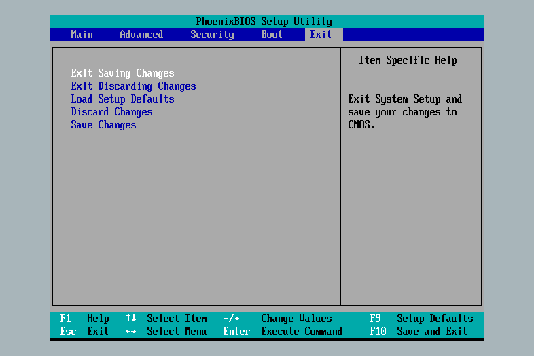Select Load Setup Defaults option
The image size is (534, 356).
(x=122, y=99)
